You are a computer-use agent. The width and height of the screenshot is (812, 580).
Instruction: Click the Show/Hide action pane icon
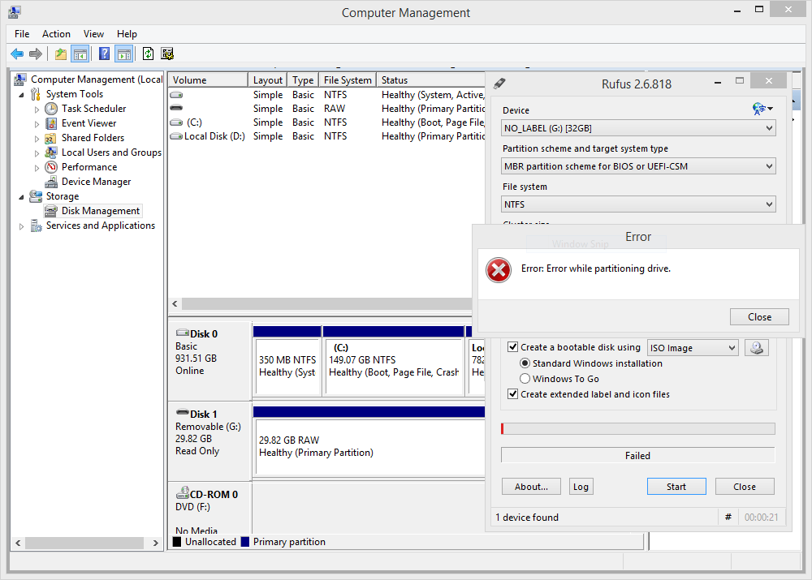(123, 54)
